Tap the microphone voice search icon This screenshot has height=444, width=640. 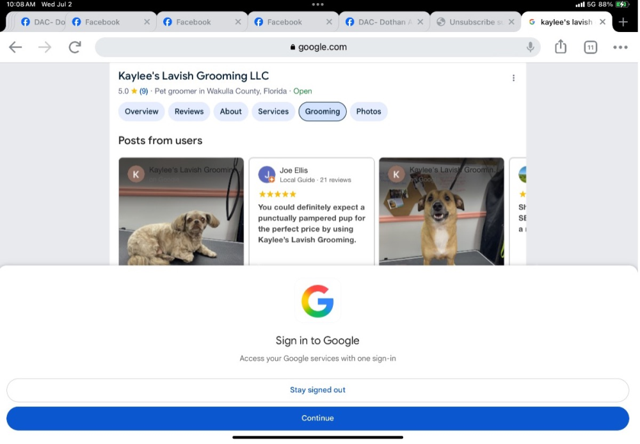pos(530,47)
